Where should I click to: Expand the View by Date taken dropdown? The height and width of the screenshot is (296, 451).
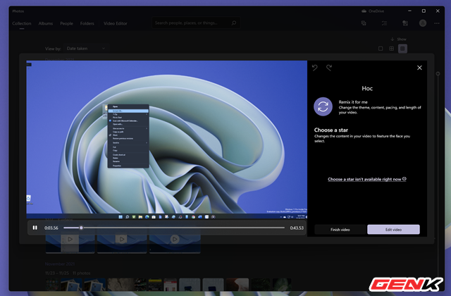coord(86,49)
